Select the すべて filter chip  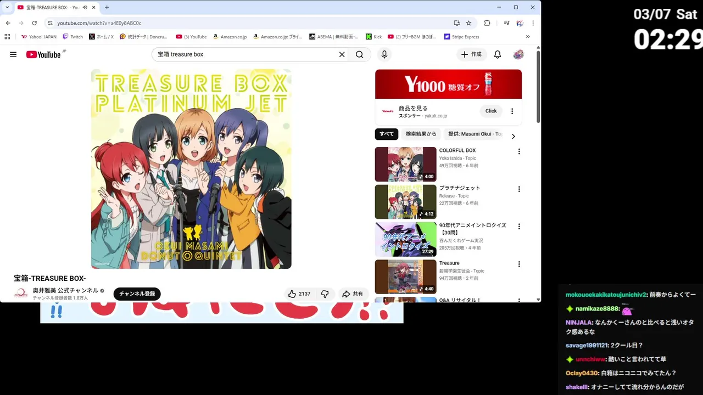click(x=387, y=134)
